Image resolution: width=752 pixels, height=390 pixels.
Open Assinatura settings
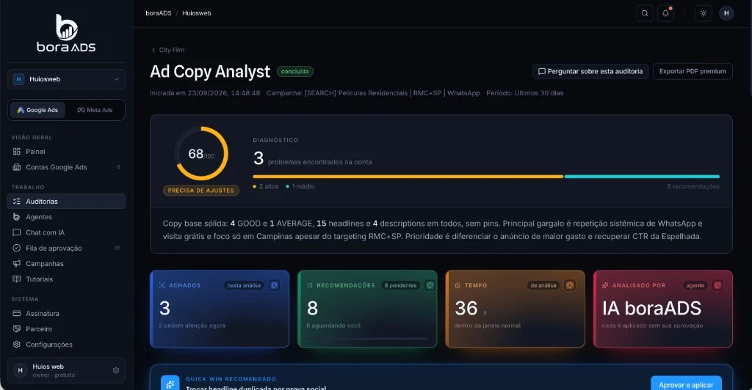(66, 314)
